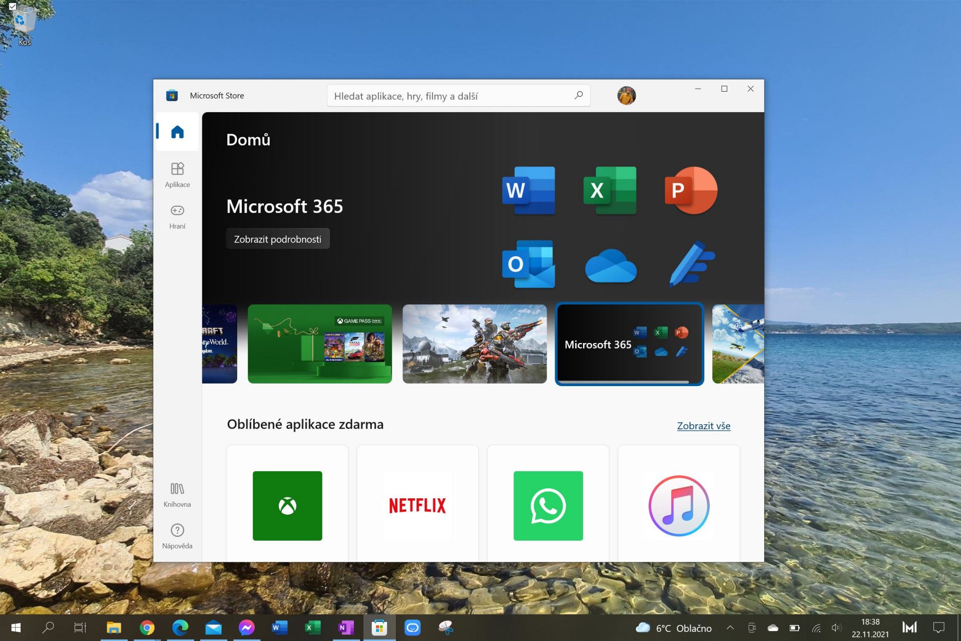This screenshot has width=961, height=641.
Task: Open Recycle Bin (Koš) on the desktop
Action: tap(24, 25)
